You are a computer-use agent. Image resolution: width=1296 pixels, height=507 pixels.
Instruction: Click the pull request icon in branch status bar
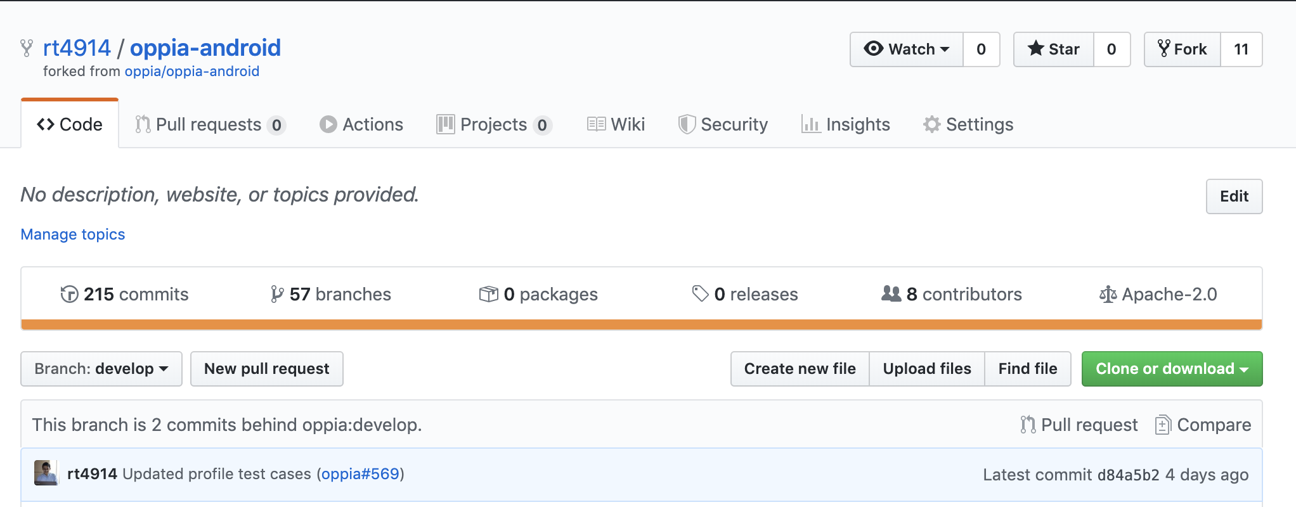[1028, 425]
